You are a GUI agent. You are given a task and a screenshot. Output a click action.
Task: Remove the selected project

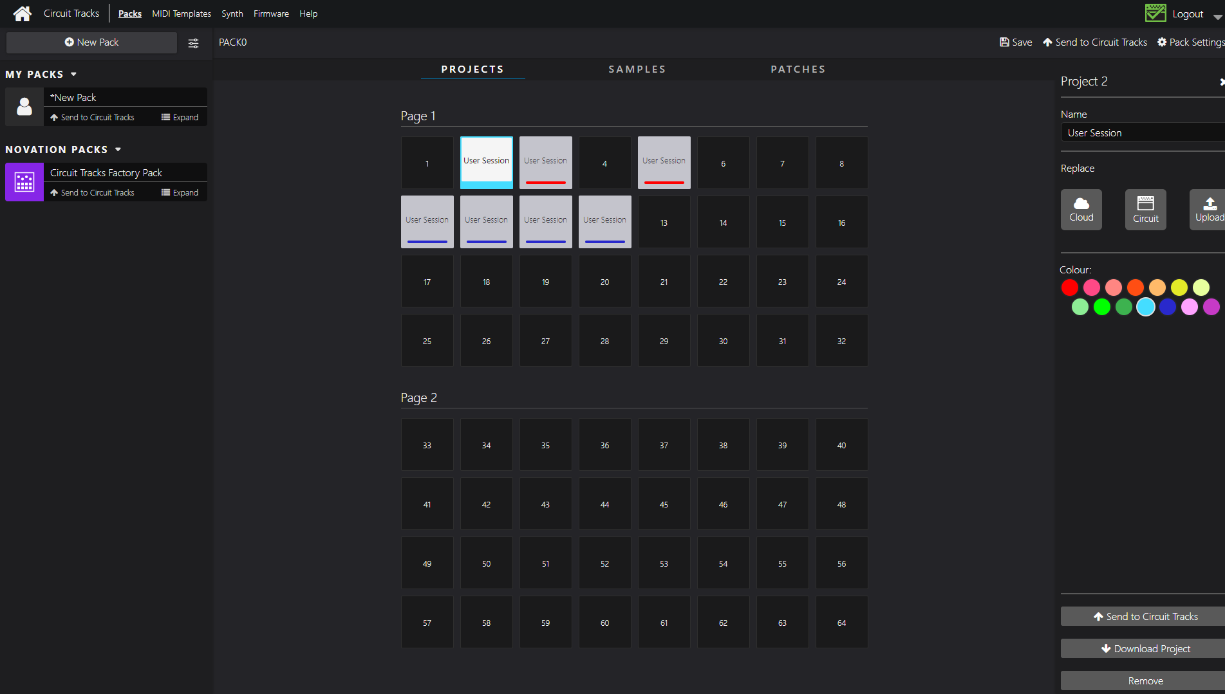click(x=1143, y=680)
